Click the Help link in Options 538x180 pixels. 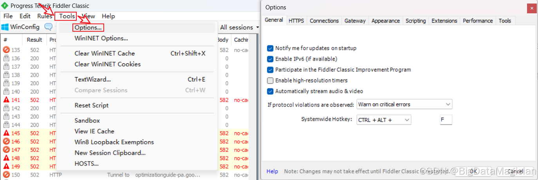click(272, 171)
